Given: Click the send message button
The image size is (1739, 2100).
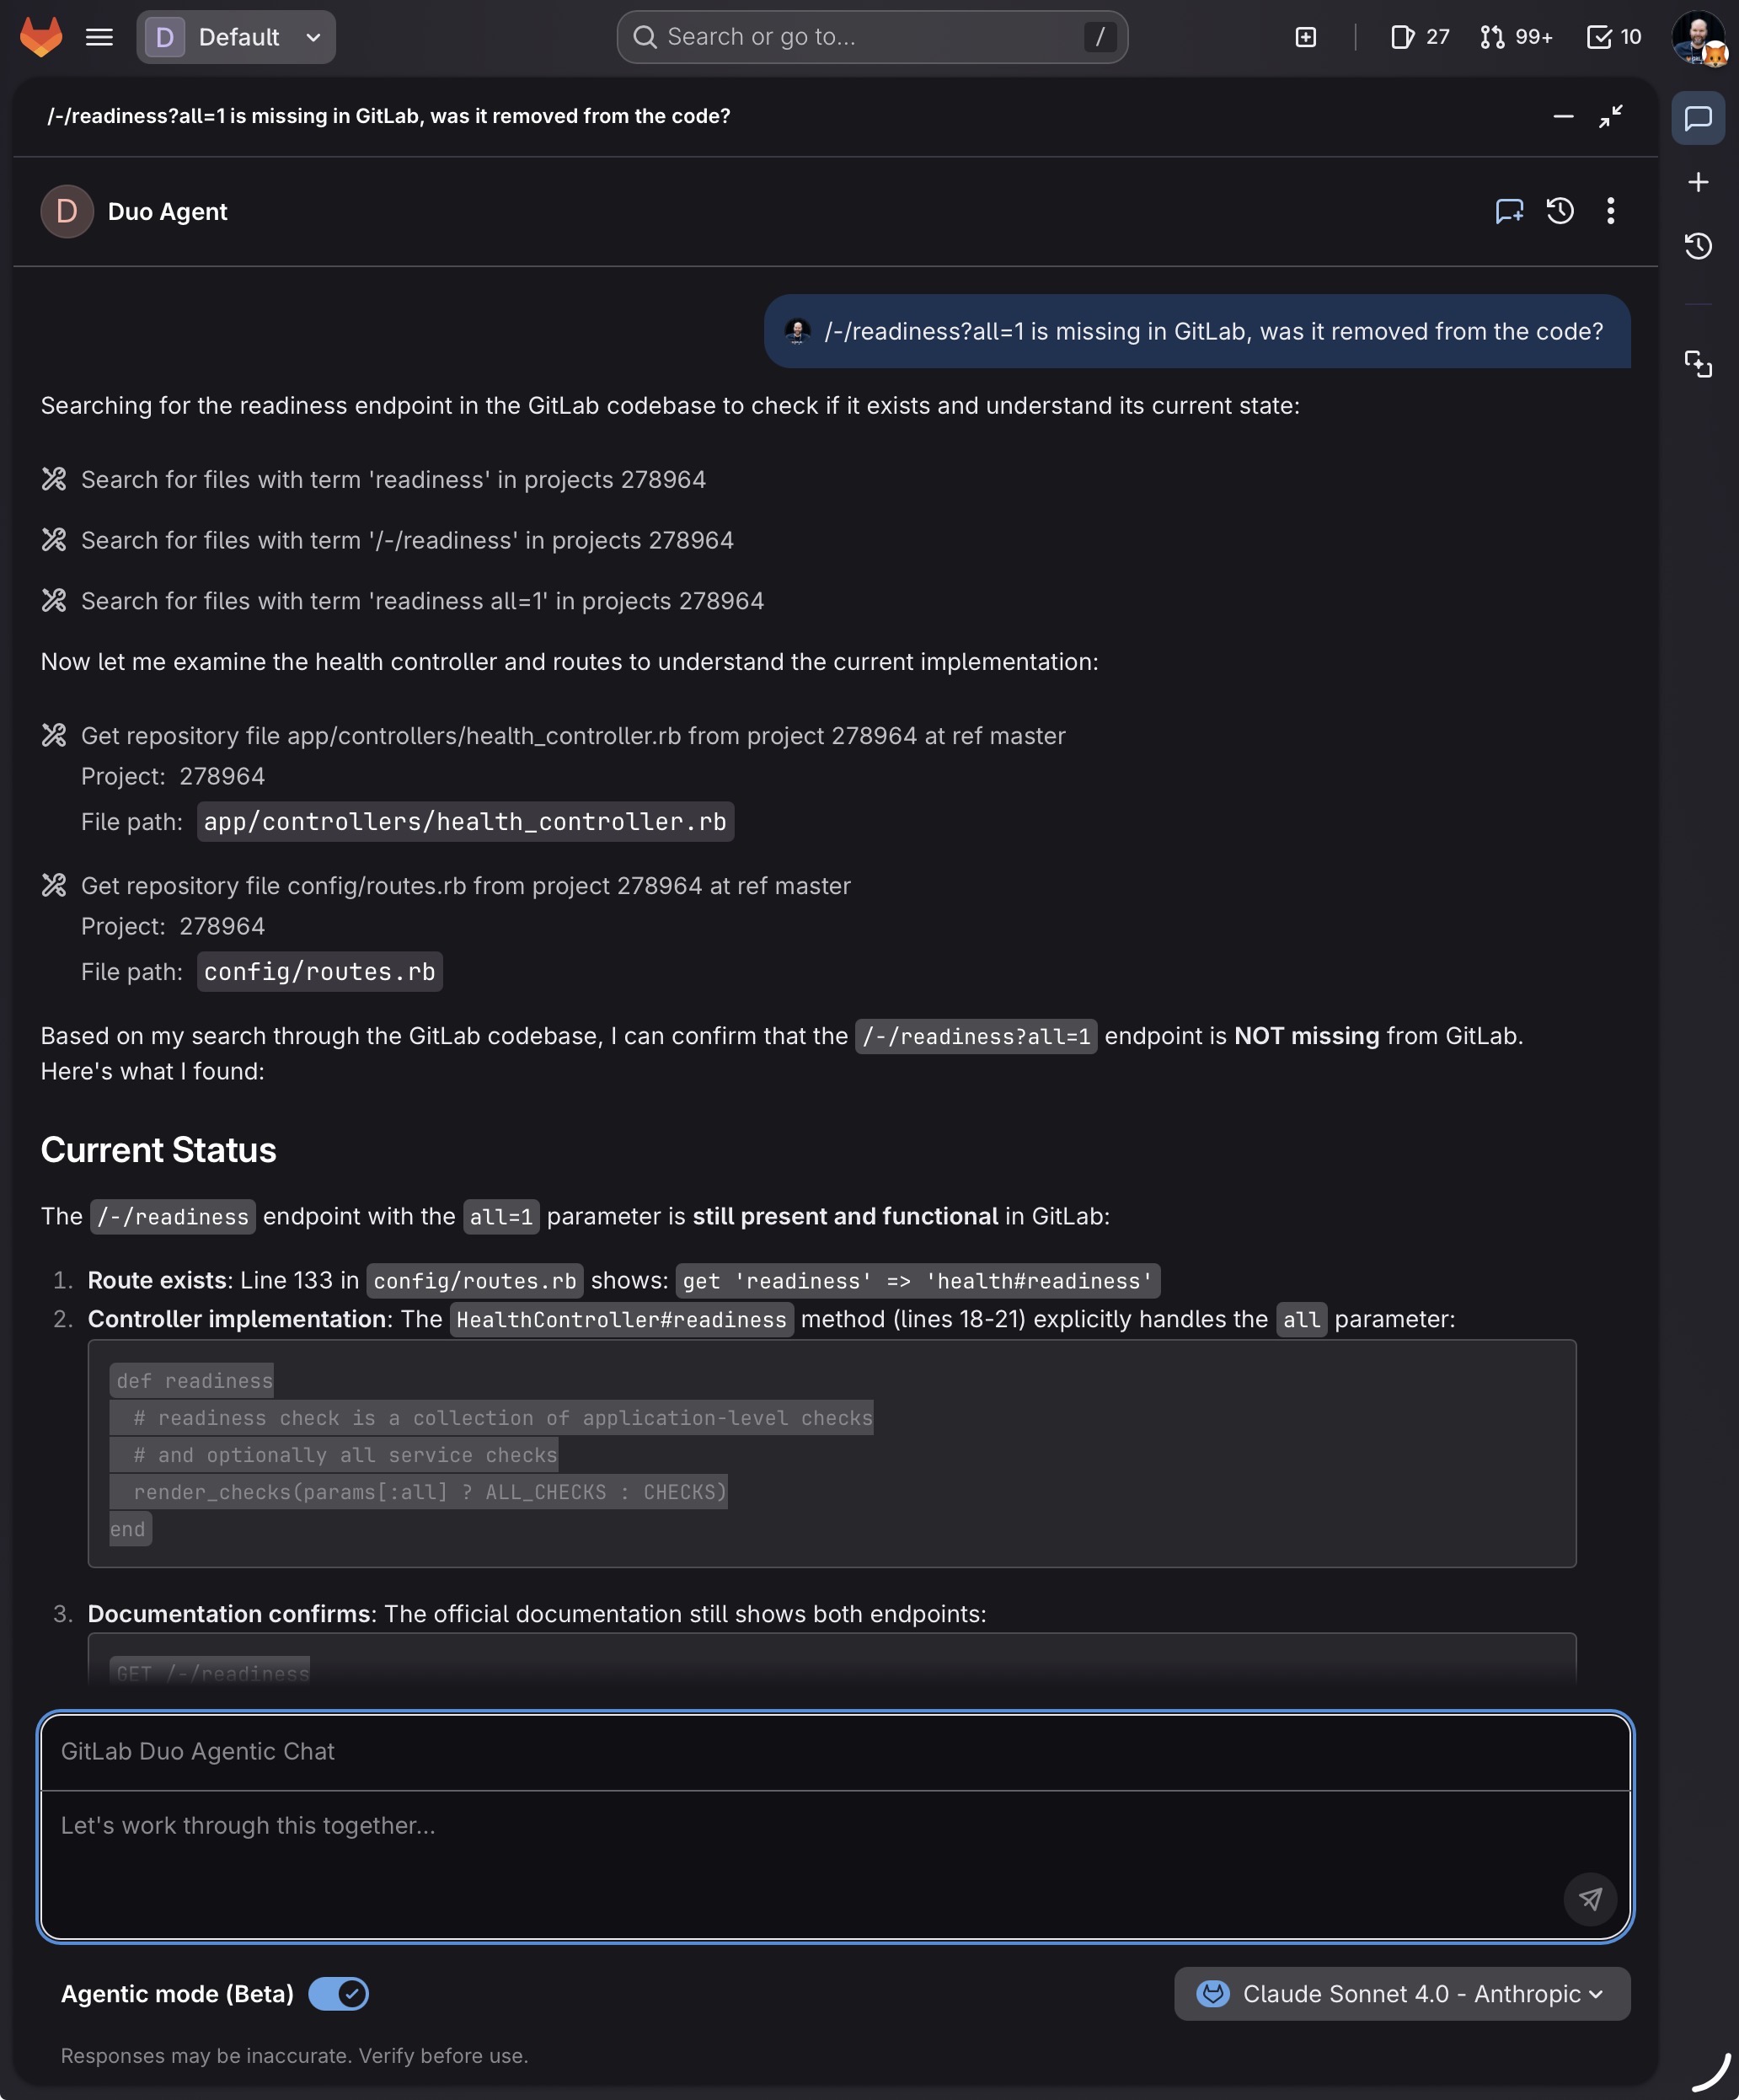Looking at the screenshot, I should click(1589, 1897).
